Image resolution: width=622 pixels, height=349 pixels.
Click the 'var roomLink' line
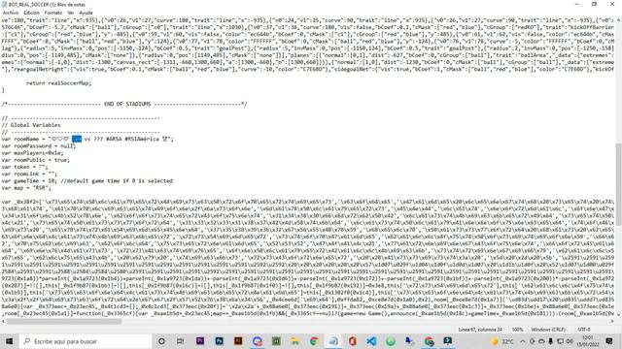click(29, 174)
